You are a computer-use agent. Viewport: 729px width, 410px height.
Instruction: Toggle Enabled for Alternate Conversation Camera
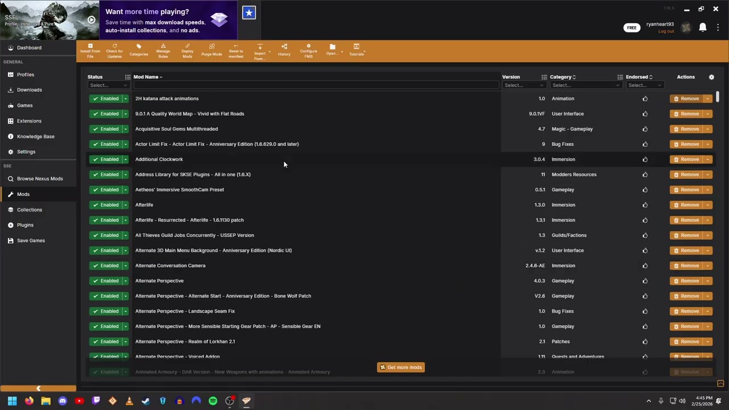105,265
